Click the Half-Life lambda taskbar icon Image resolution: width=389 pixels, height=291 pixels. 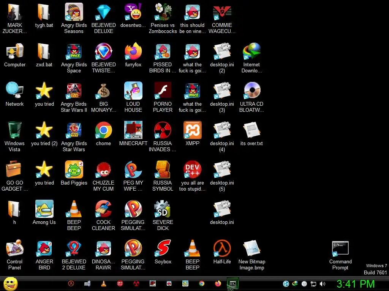point(71,283)
